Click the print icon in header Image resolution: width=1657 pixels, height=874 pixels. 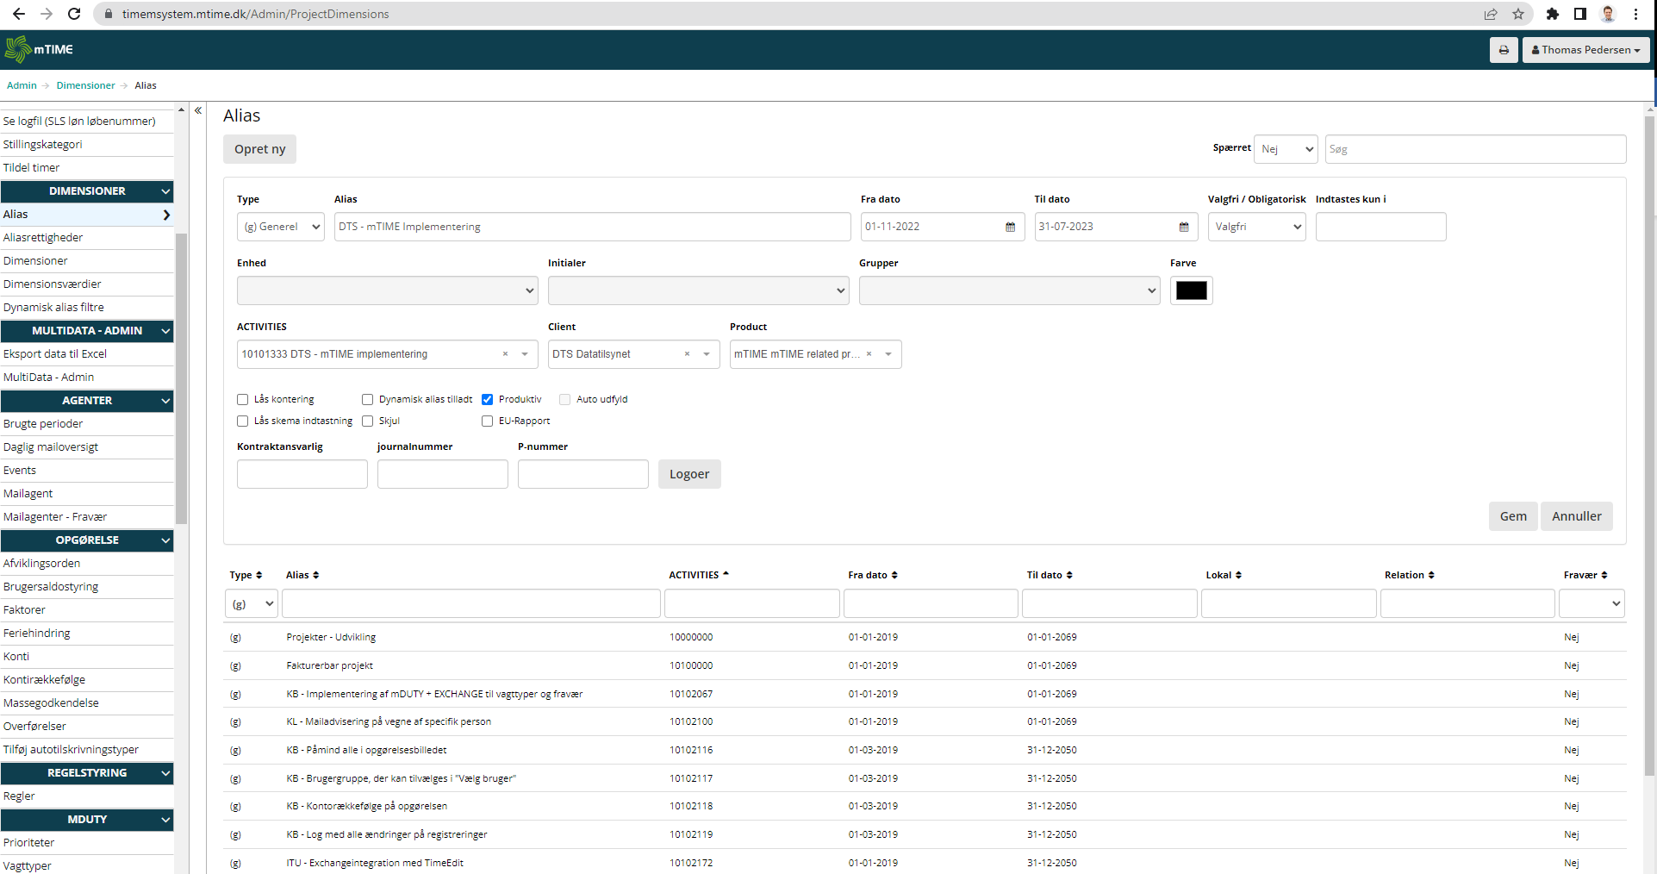pyautogui.click(x=1503, y=50)
